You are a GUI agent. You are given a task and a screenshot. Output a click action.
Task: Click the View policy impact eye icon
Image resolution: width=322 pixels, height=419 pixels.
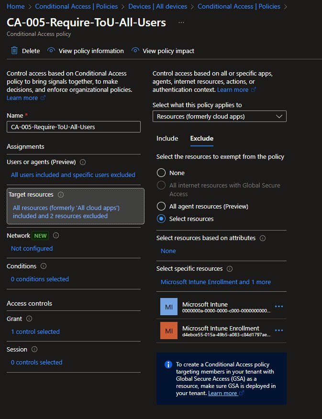[x=135, y=51]
